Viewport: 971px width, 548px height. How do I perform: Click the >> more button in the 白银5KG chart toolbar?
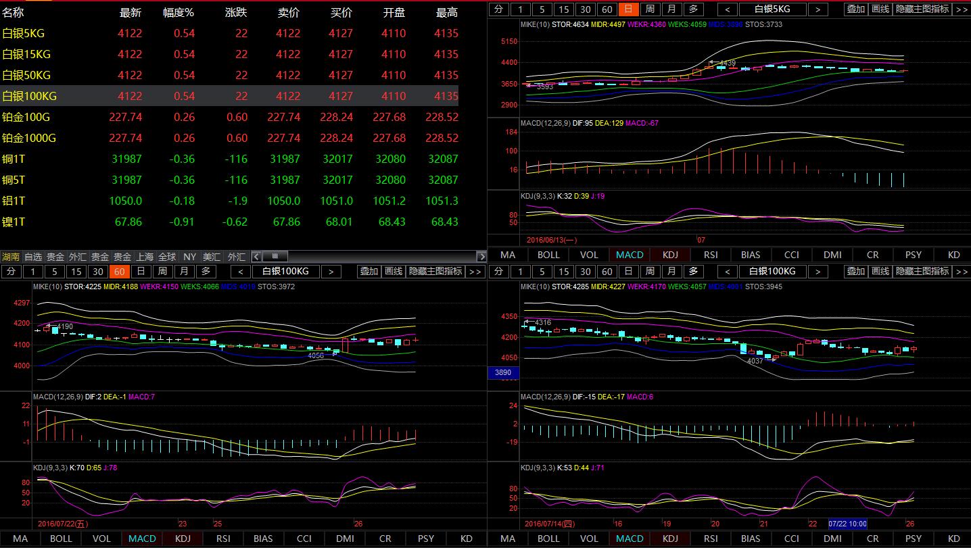click(x=962, y=9)
